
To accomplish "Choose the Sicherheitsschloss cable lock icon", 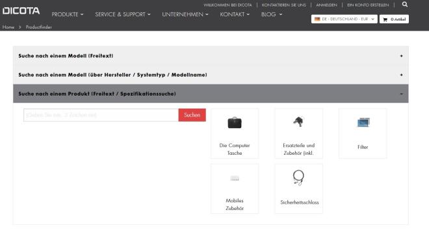I will (298, 178).
